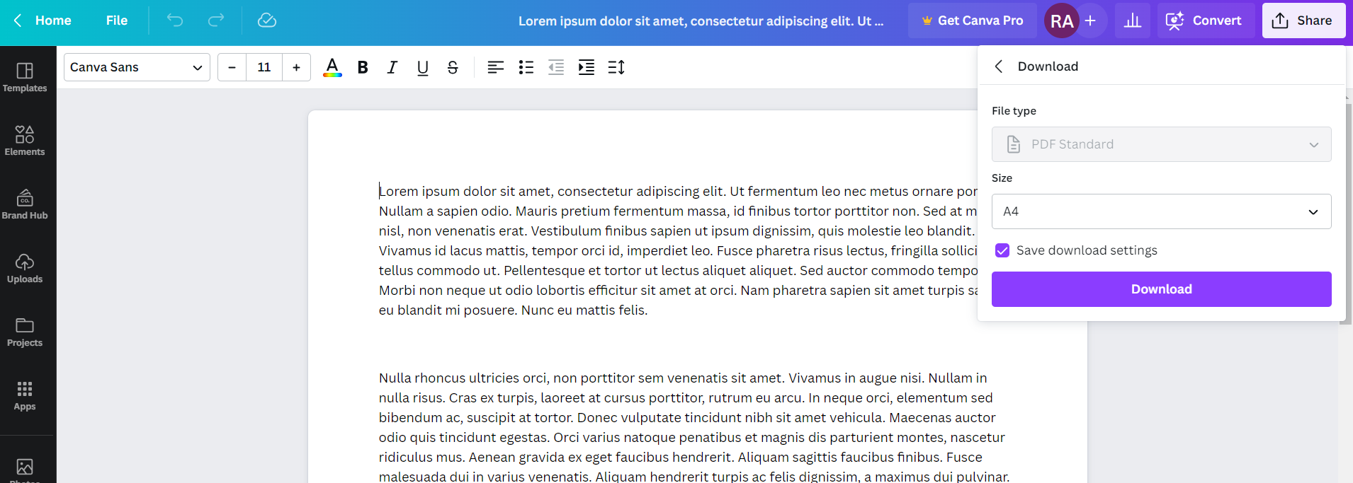Screen dimensions: 1353x483
Task: Open the line spacing icon
Action: (616, 67)
